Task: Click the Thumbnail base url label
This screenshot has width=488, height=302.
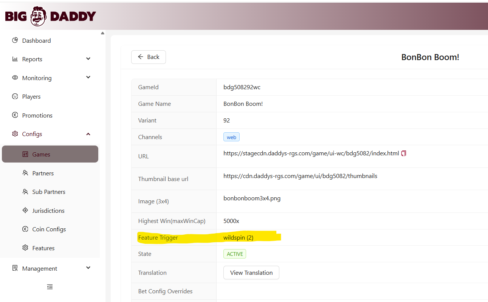Action: [163, 179]
